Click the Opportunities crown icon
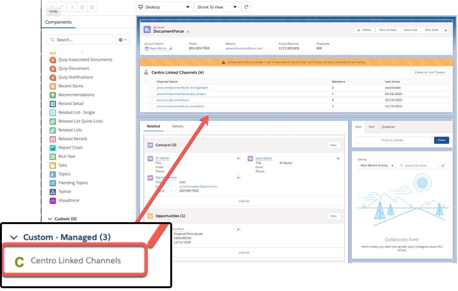This screenshot has height=291, width=458. (150, 216)
